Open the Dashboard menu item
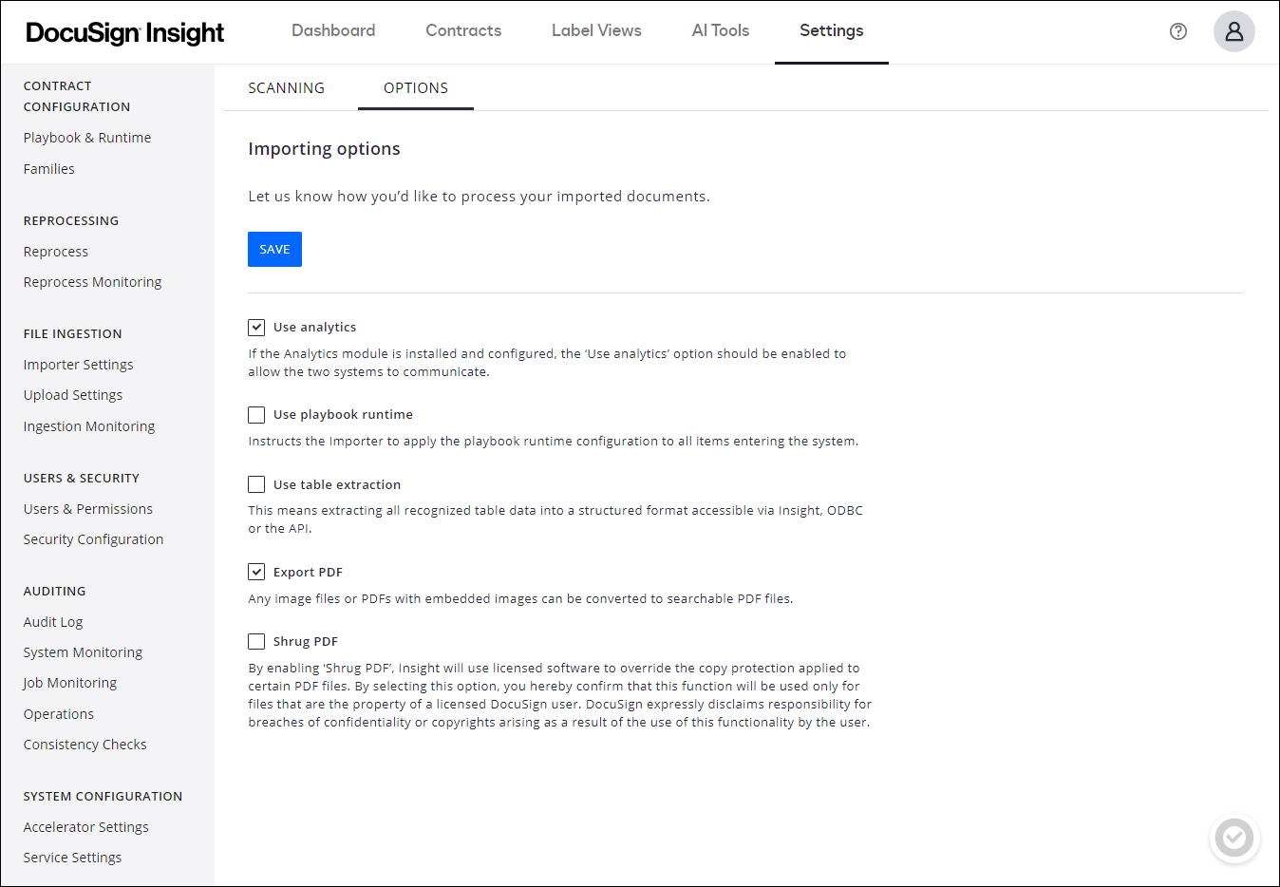The image size is (1280, 887). 333,30
